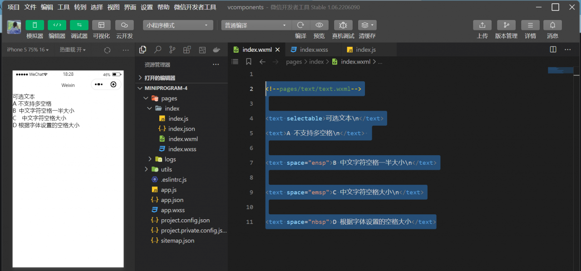This screenshot has height=271, width=581.
Task: Open the 微信开发者工具 menu
Action: (x=195, y=7)
